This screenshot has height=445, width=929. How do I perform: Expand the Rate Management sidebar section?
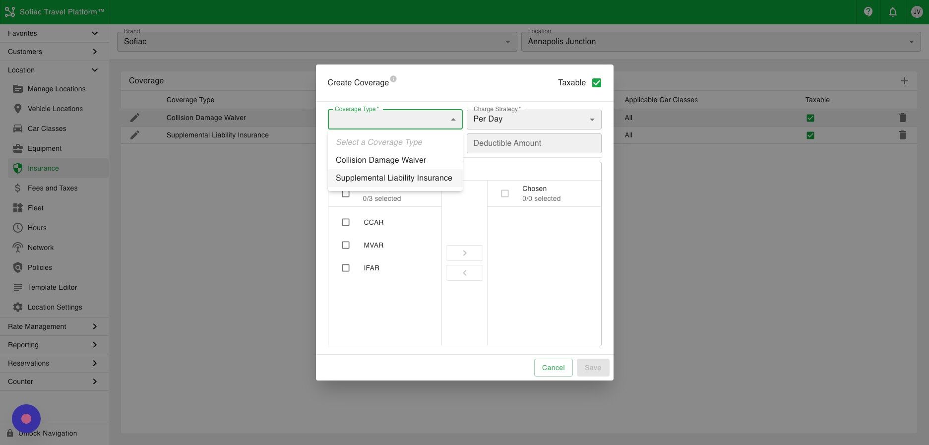tap(54, 326)
